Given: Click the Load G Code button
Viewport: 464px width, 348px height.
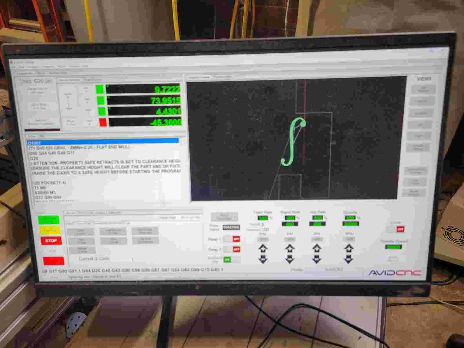Looking at the screenshot, I should tap(81, 232).
